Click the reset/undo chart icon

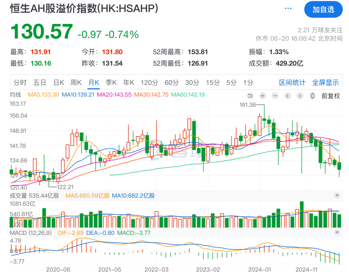250,96
